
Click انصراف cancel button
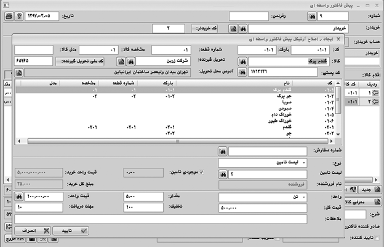[x=31, y=231]
